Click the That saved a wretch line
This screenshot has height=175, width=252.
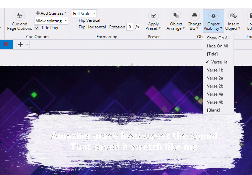134,147
